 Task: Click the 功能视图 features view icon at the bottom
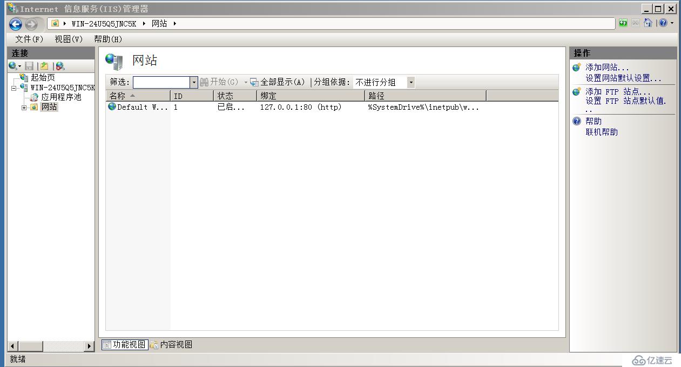(107, 344)
